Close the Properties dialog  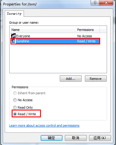(106, 3)
